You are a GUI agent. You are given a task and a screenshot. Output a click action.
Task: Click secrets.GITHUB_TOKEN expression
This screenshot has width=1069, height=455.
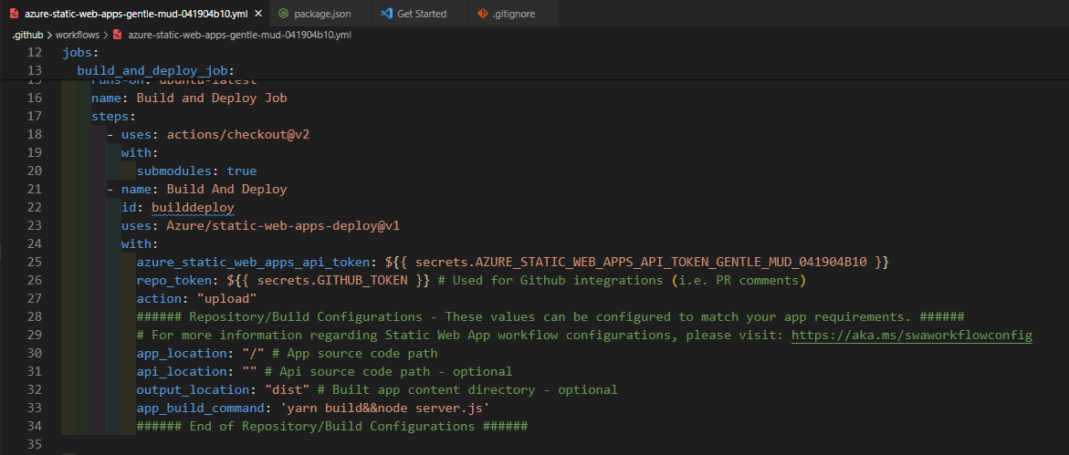pyautogui.click(x=328, y=281)
